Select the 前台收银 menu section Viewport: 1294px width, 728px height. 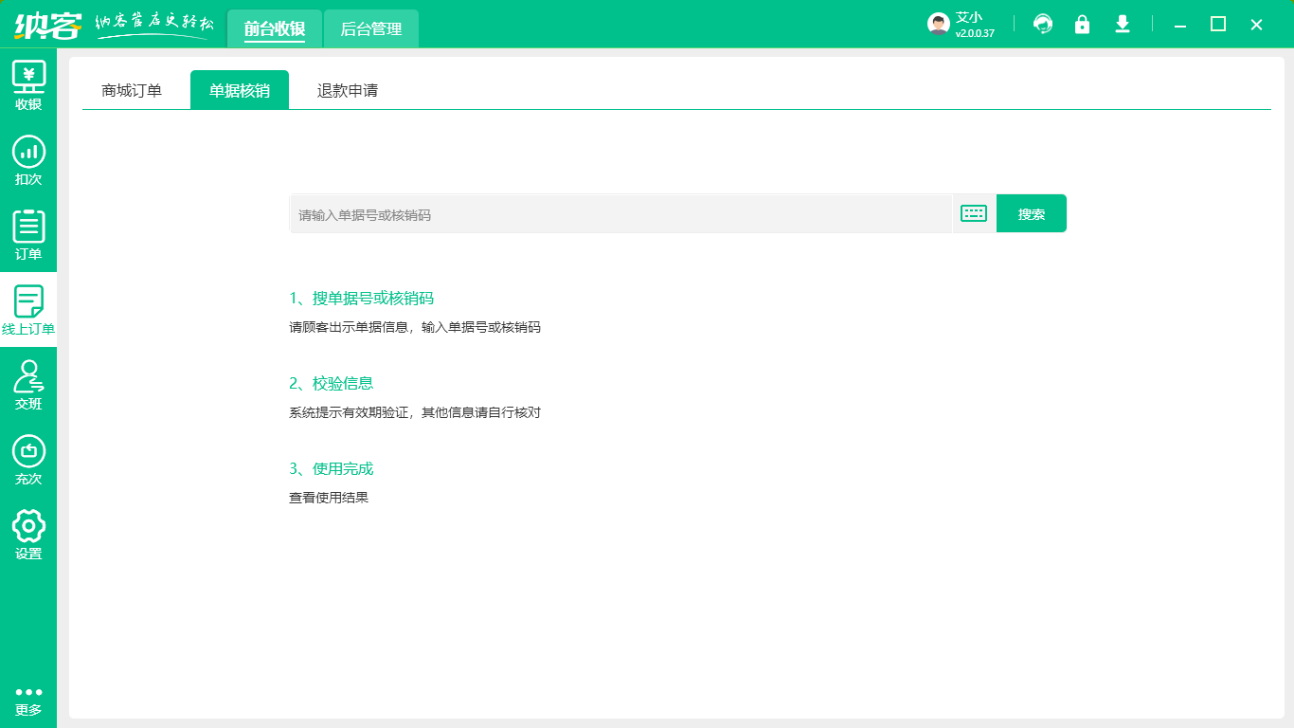click(275, 28)
